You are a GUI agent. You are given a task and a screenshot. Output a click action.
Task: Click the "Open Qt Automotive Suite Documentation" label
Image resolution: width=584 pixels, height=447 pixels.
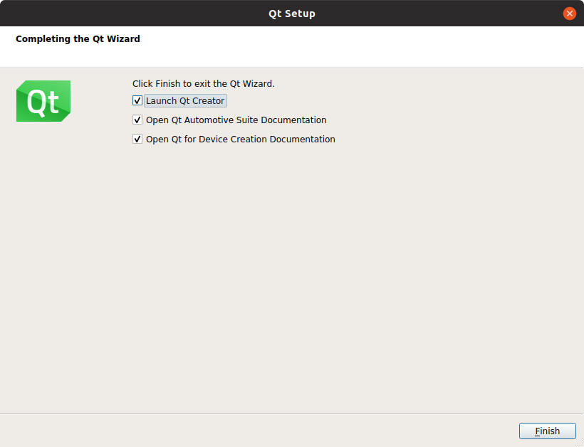tap(236, 120)
